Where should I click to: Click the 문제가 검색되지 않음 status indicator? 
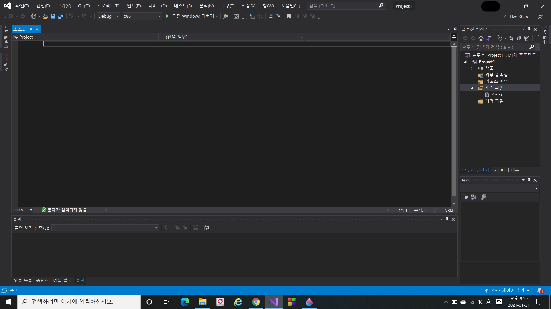[x=64, y=210]
